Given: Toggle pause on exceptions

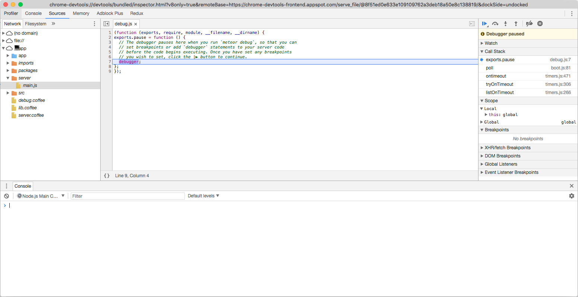Looking at the screenshot, I should tap(540, 24).
